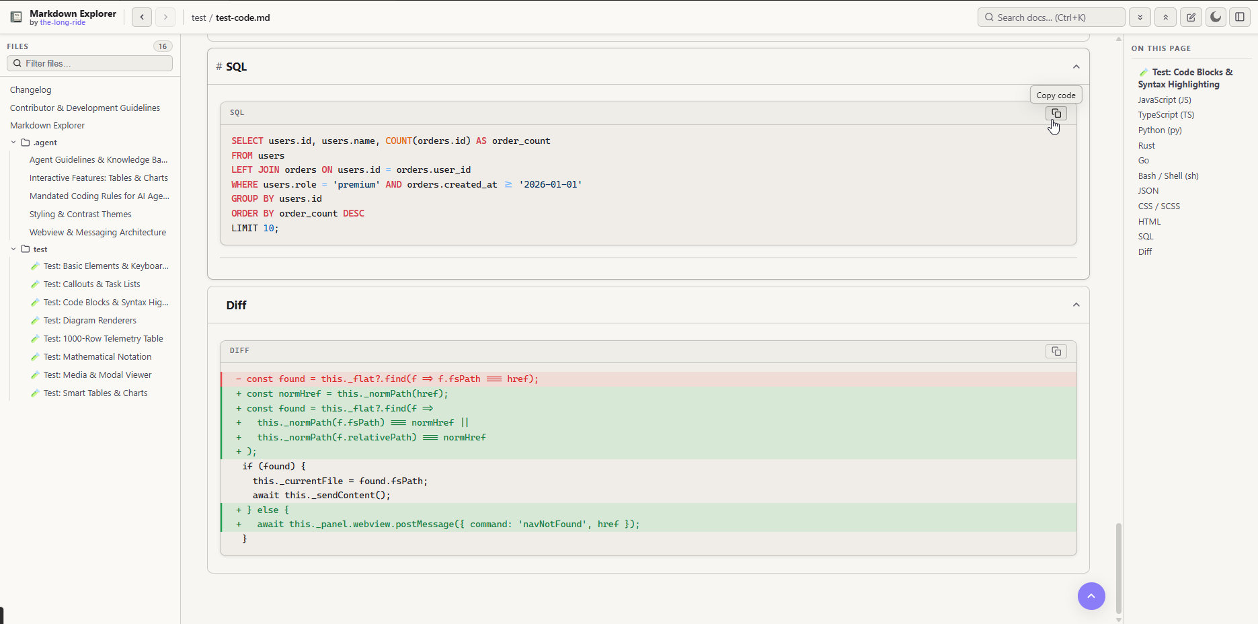
Task: Toggle dark mode with the moon icon
Action: 1216,17
